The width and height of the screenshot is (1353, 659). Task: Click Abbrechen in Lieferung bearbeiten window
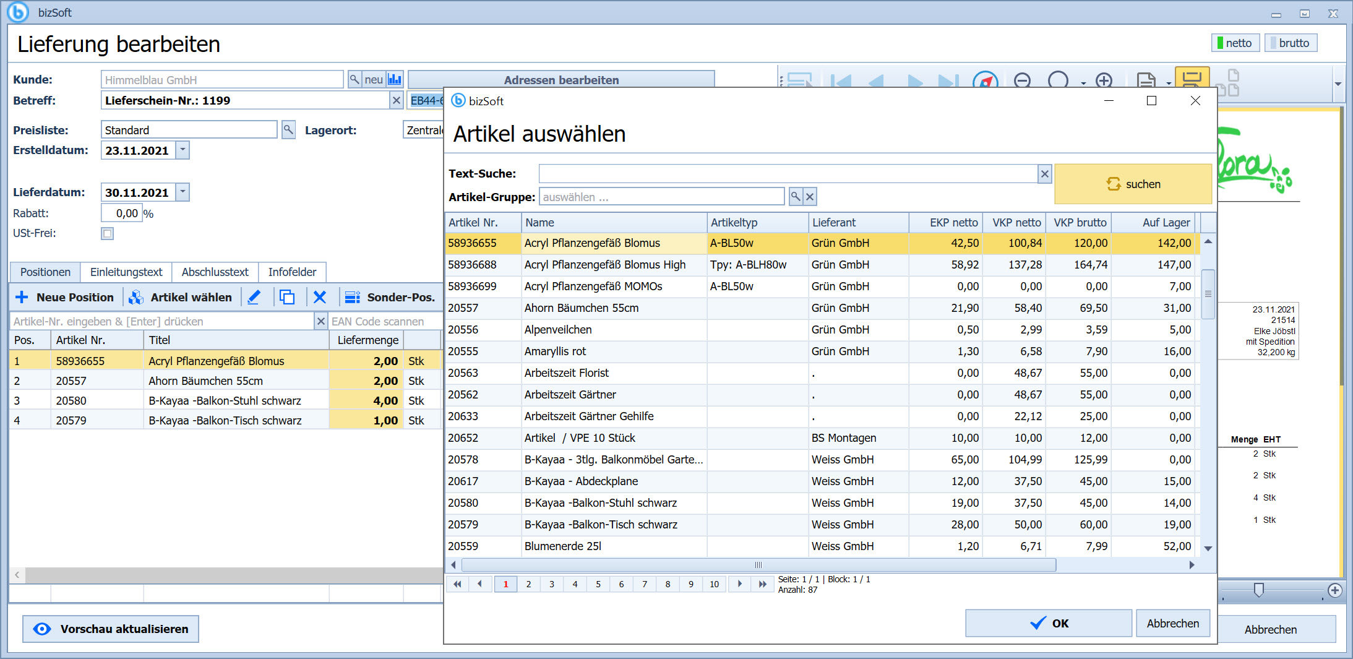coord(1270,629)
